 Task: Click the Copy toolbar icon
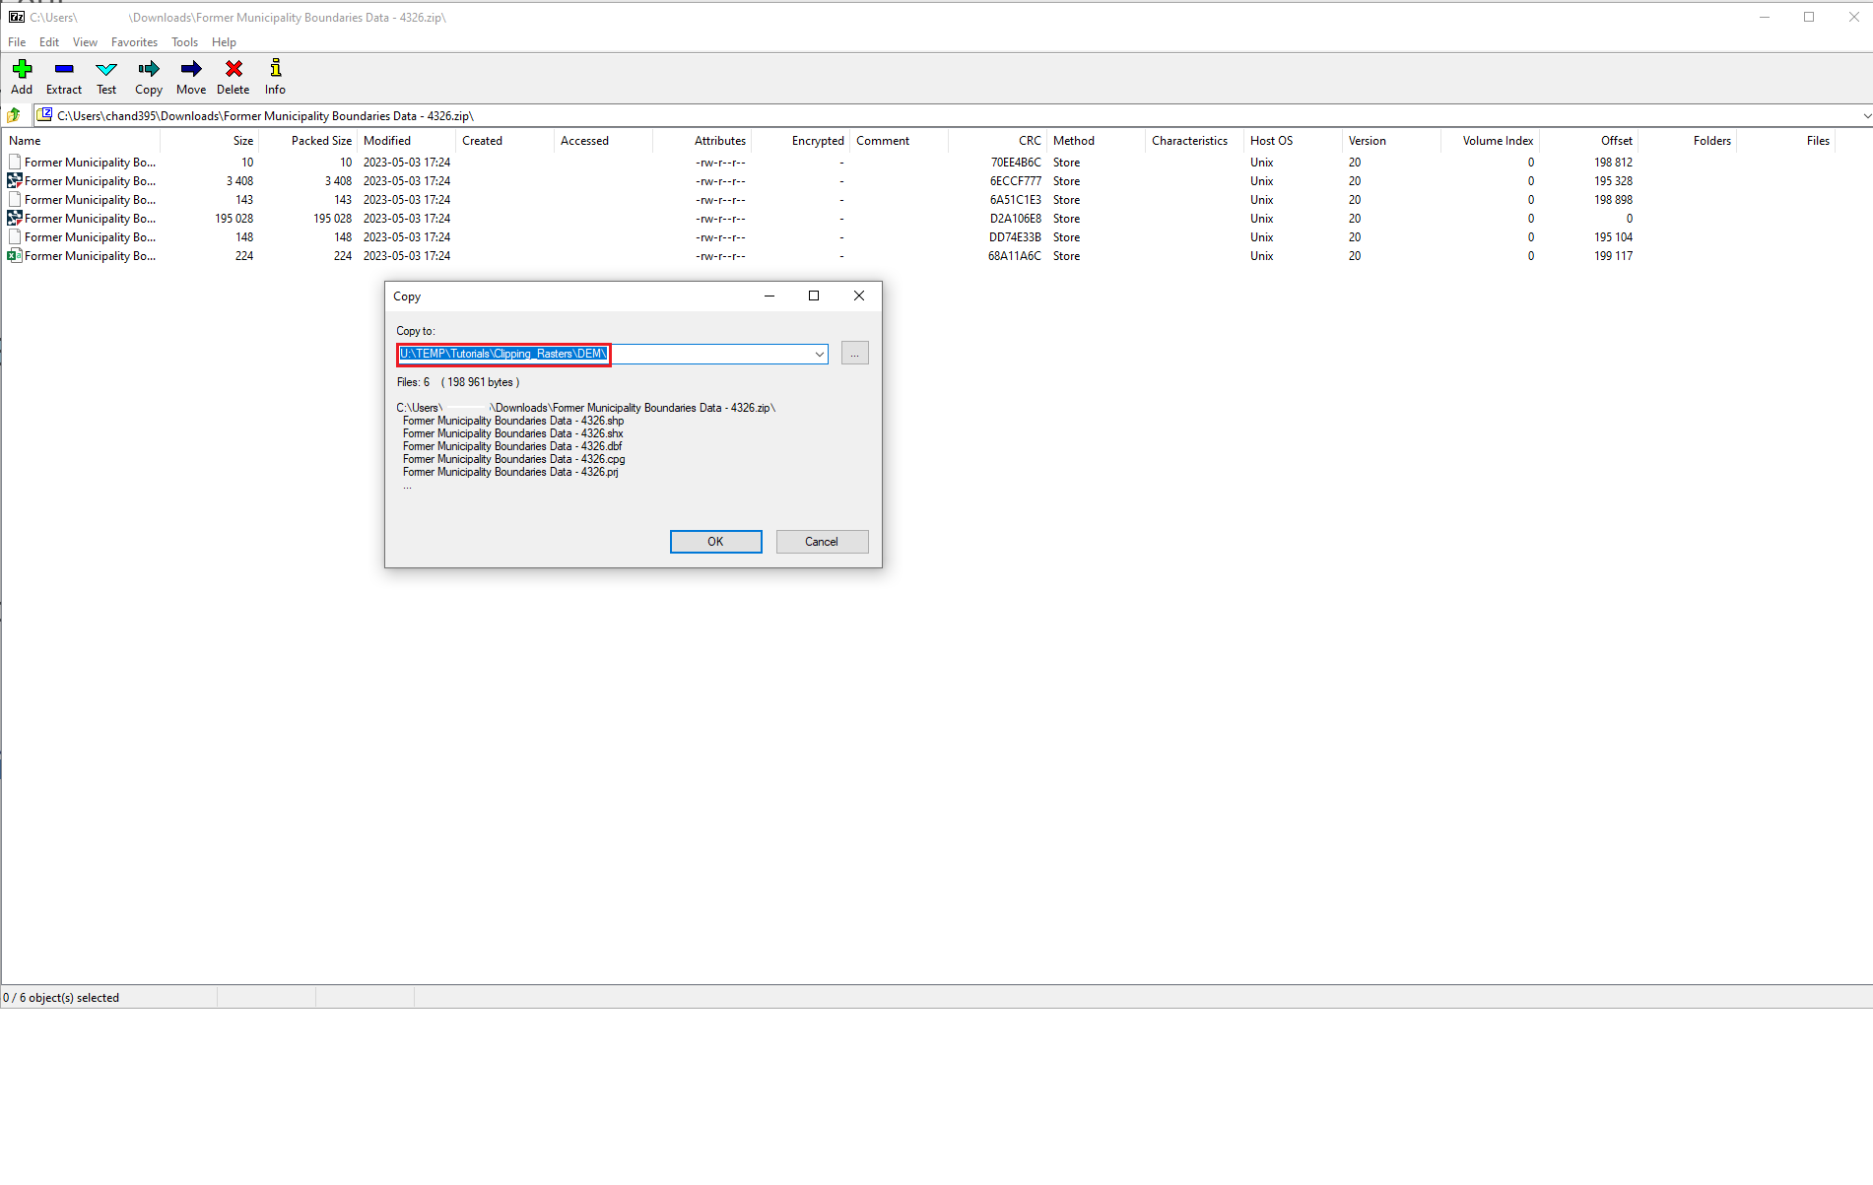(x=148, y=76)
